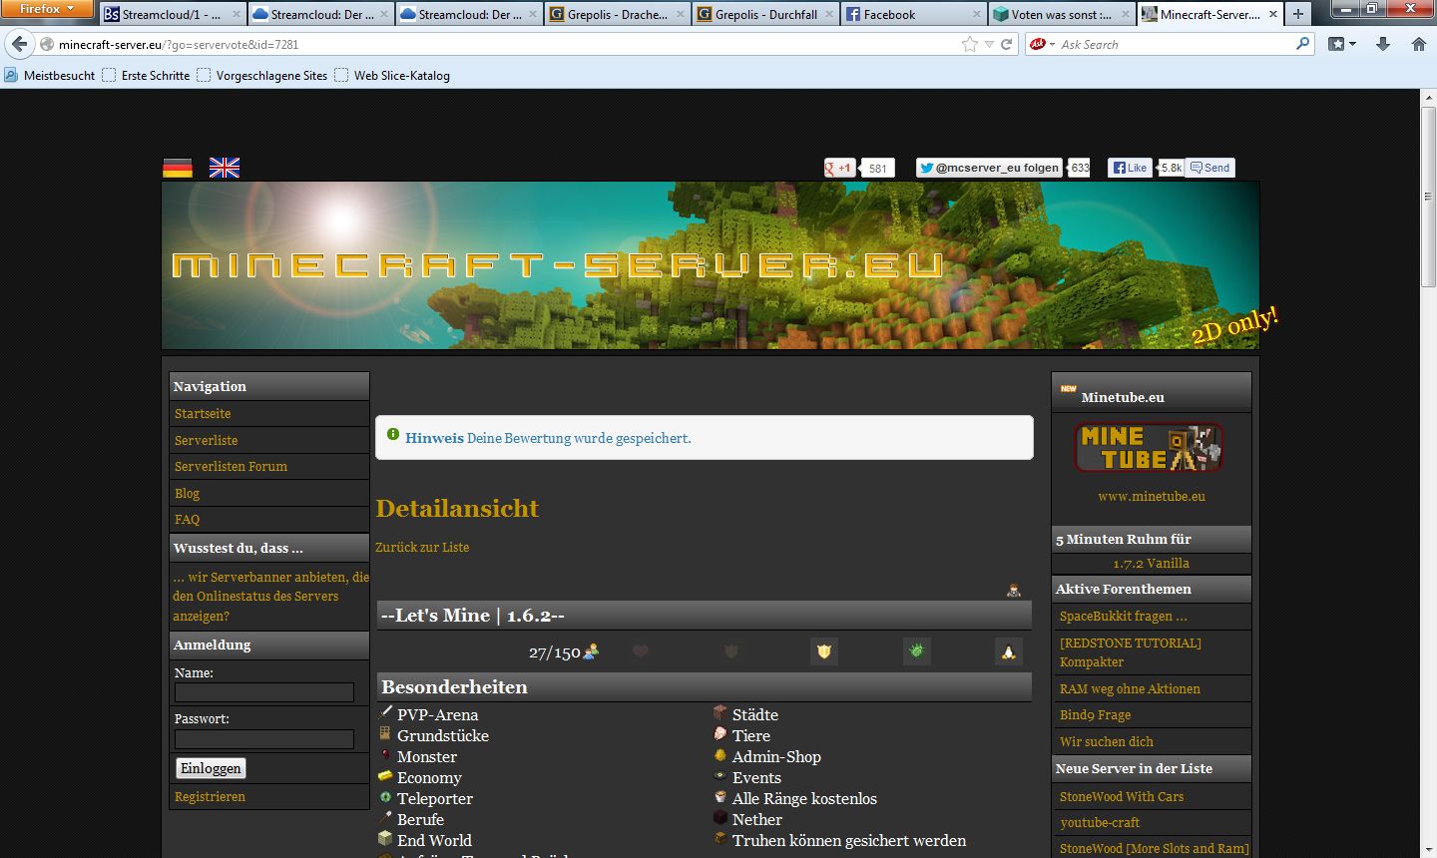Viewport: 1437px width, 858px height.
Task: Open Bind9 Frage forum topic
Action: pos(1095,714)
